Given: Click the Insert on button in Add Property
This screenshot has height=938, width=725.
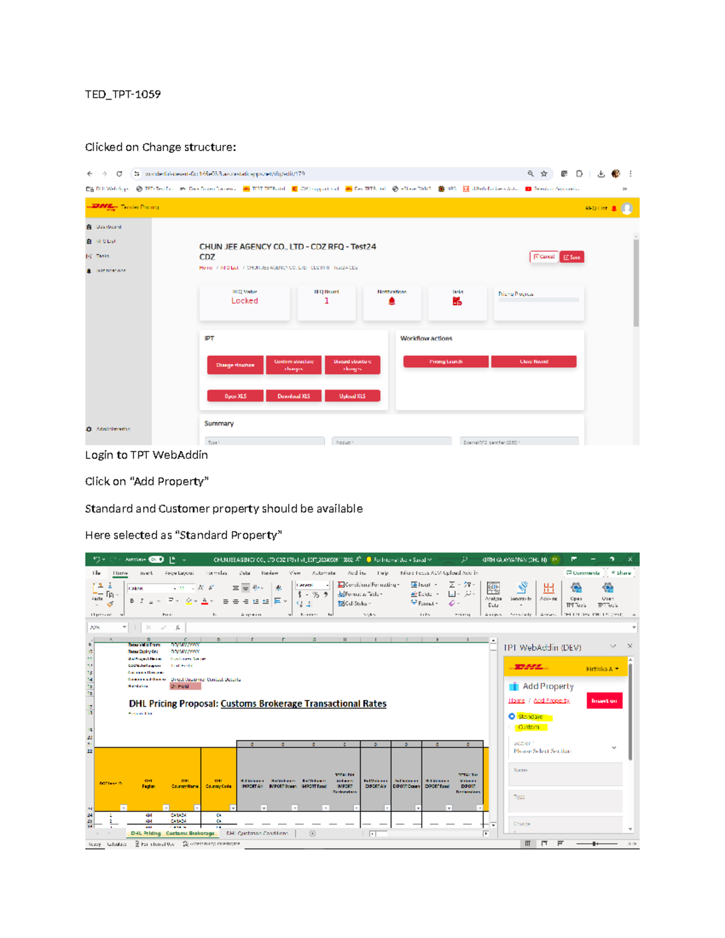Looking at the screenshot, I should pos(605,701).
